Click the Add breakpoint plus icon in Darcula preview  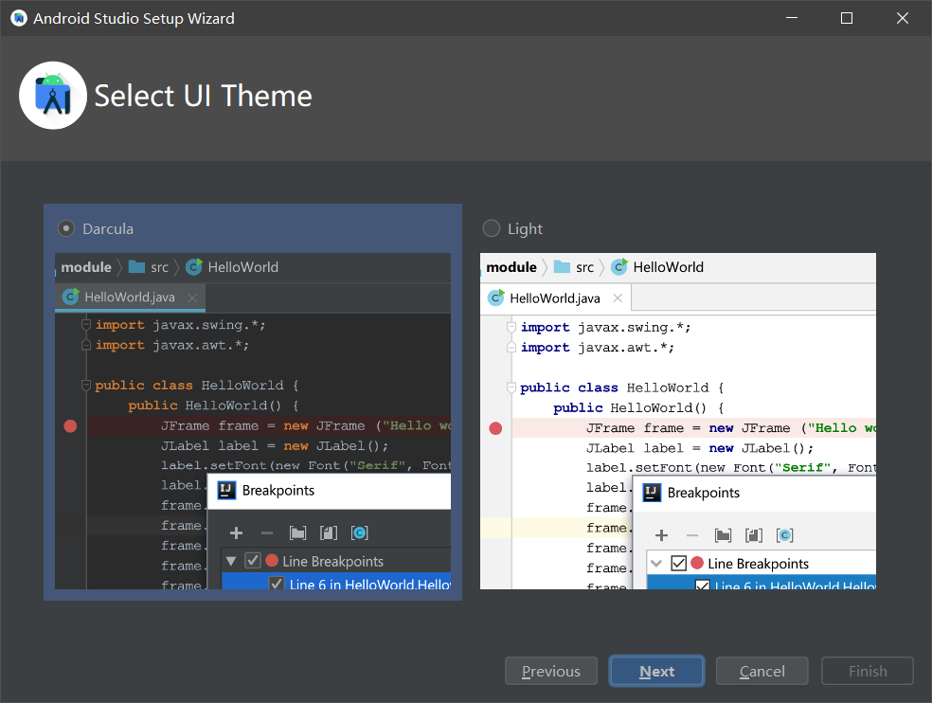coord(236,533)
